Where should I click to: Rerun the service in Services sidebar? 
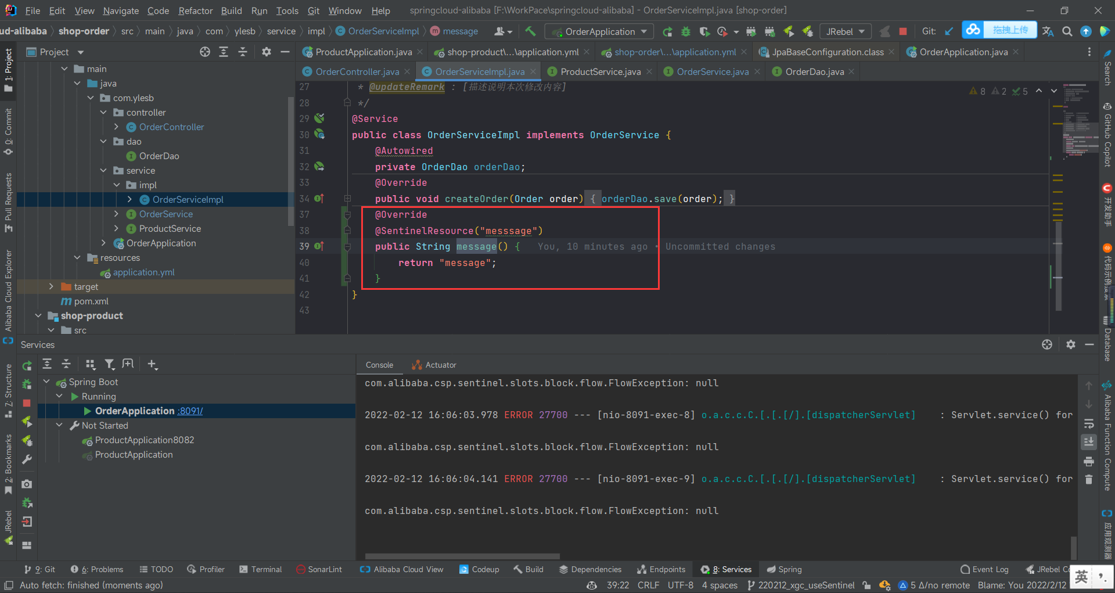pyautogui.click(x=27, y=366)
